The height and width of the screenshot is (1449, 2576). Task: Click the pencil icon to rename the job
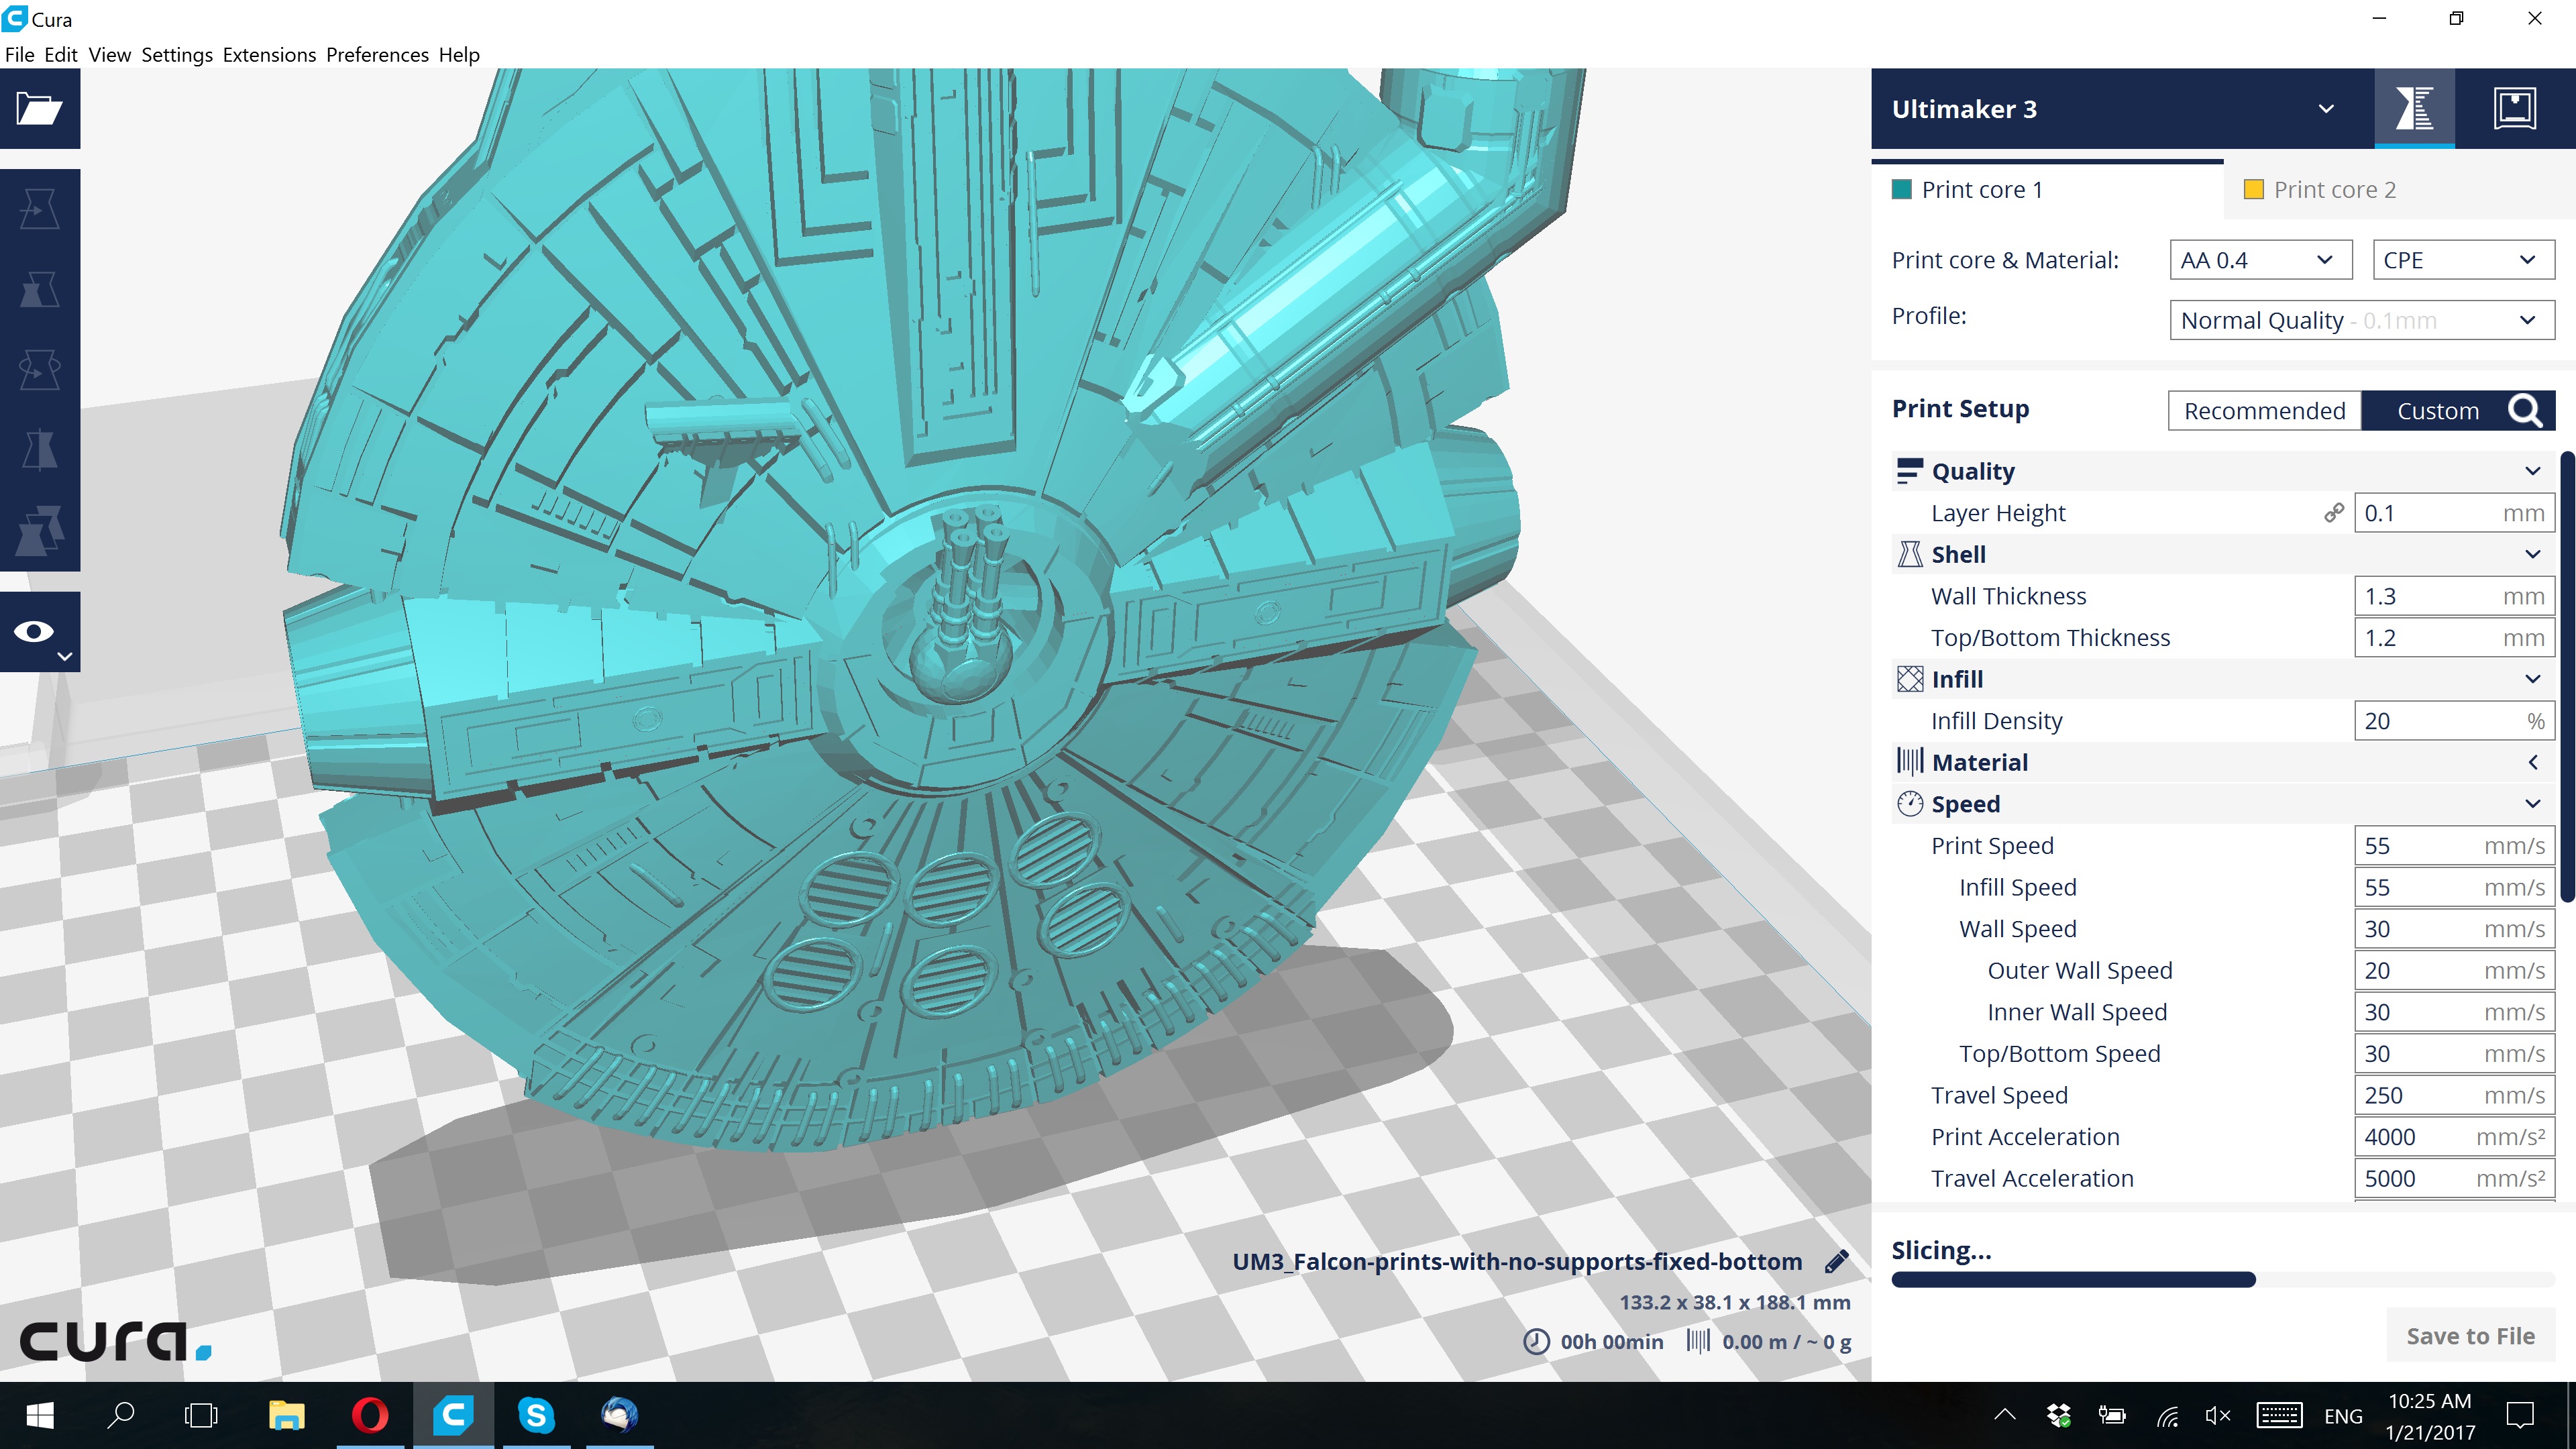tap(1837, 1262)
